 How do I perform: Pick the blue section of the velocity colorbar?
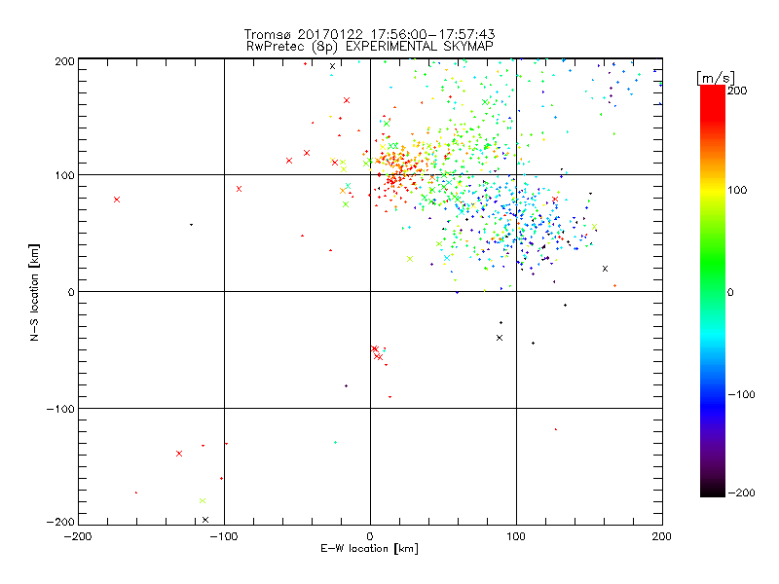(713, 402)
